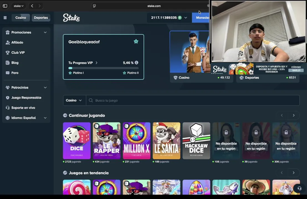
Task: Click the locked game with 306 jugando
Action: coord(286,141)
